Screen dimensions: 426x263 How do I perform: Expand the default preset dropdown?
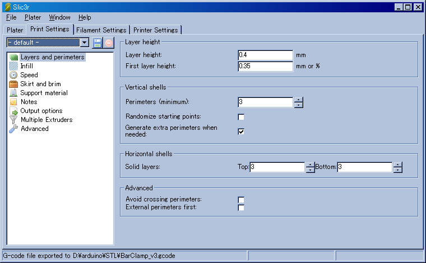(x=84, y=43)
